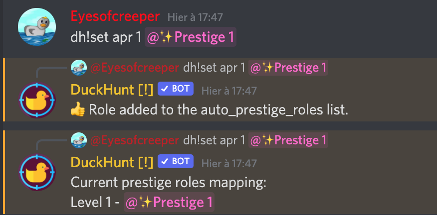Click the small reply avatar above the first DuckHunt message
The image size is (437, 215).
(x=78, y=67)
